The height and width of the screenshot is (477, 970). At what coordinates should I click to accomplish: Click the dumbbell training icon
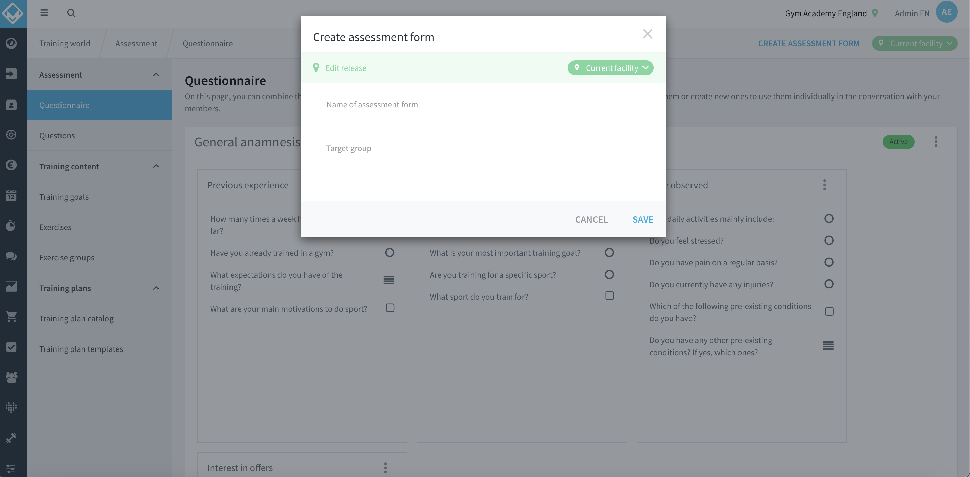tap(11, 437)
